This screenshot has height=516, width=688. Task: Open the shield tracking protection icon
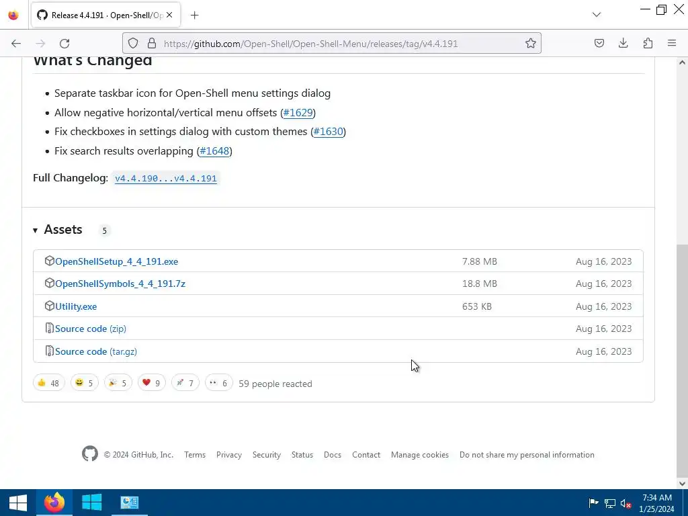coord(133,43)
